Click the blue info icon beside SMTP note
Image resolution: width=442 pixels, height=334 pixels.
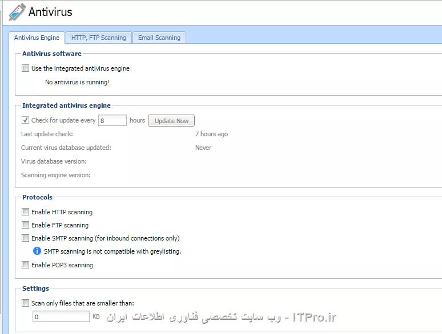click(37, 251)
